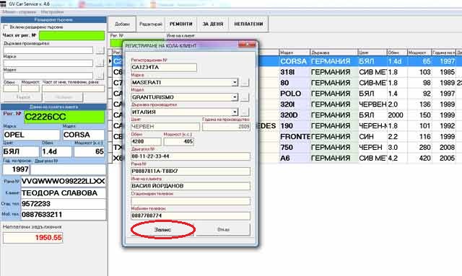Open the Марка dropdown showing MASERATI
Screen dimensions: 462x276
[x=235, y=82]
